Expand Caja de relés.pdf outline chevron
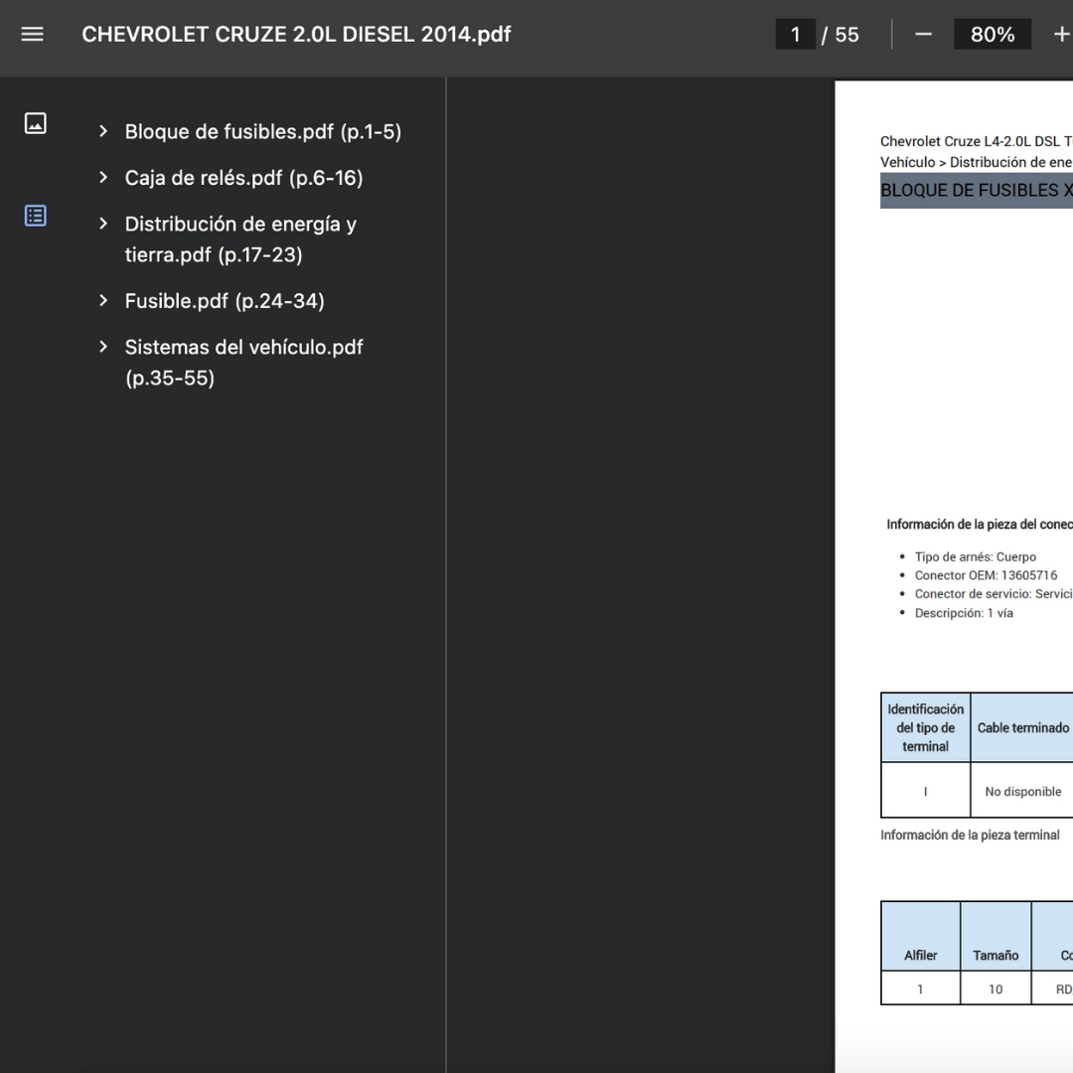 (x=103, y=177)
